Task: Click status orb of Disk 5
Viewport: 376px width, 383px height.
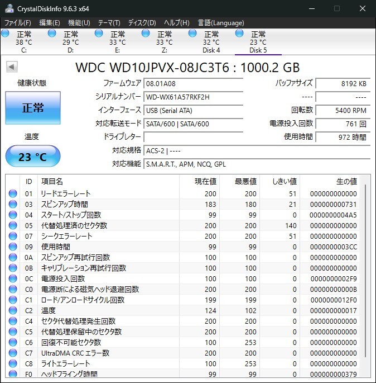Action: 239,33
